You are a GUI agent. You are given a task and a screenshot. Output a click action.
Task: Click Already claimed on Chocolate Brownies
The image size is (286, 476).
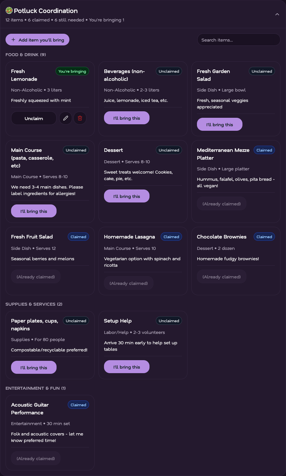(222, 277)
